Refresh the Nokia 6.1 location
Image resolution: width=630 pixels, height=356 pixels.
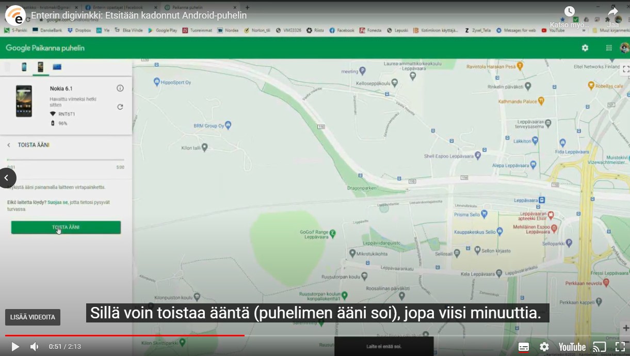pyautogui.click(x=120, y=107)
